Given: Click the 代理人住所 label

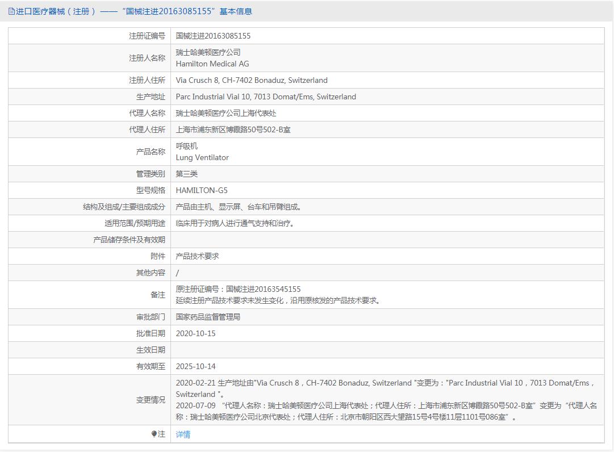Looking at the screenshot, I should tap(147, 129).
